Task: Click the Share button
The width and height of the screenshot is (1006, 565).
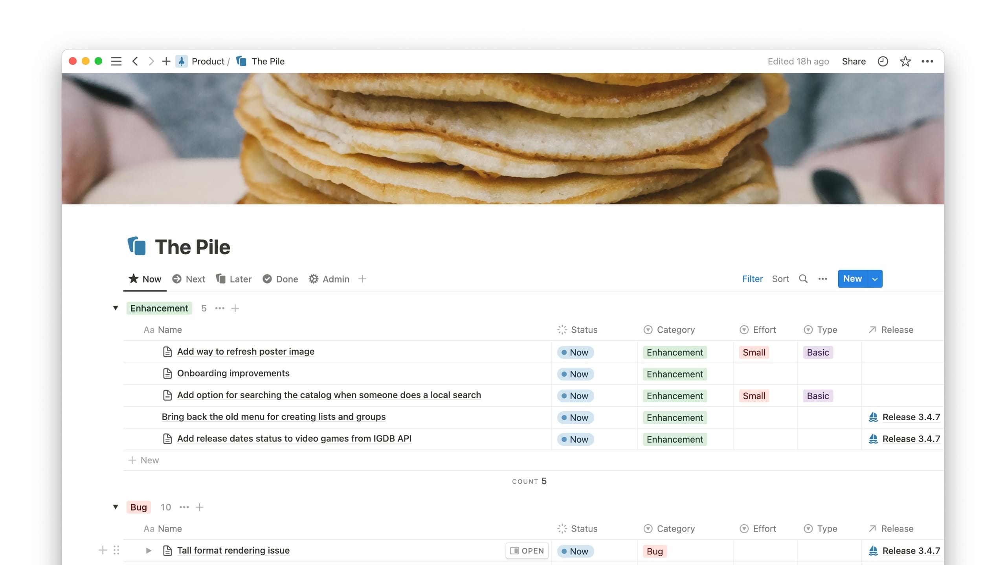Action: [x=854, y=61]
